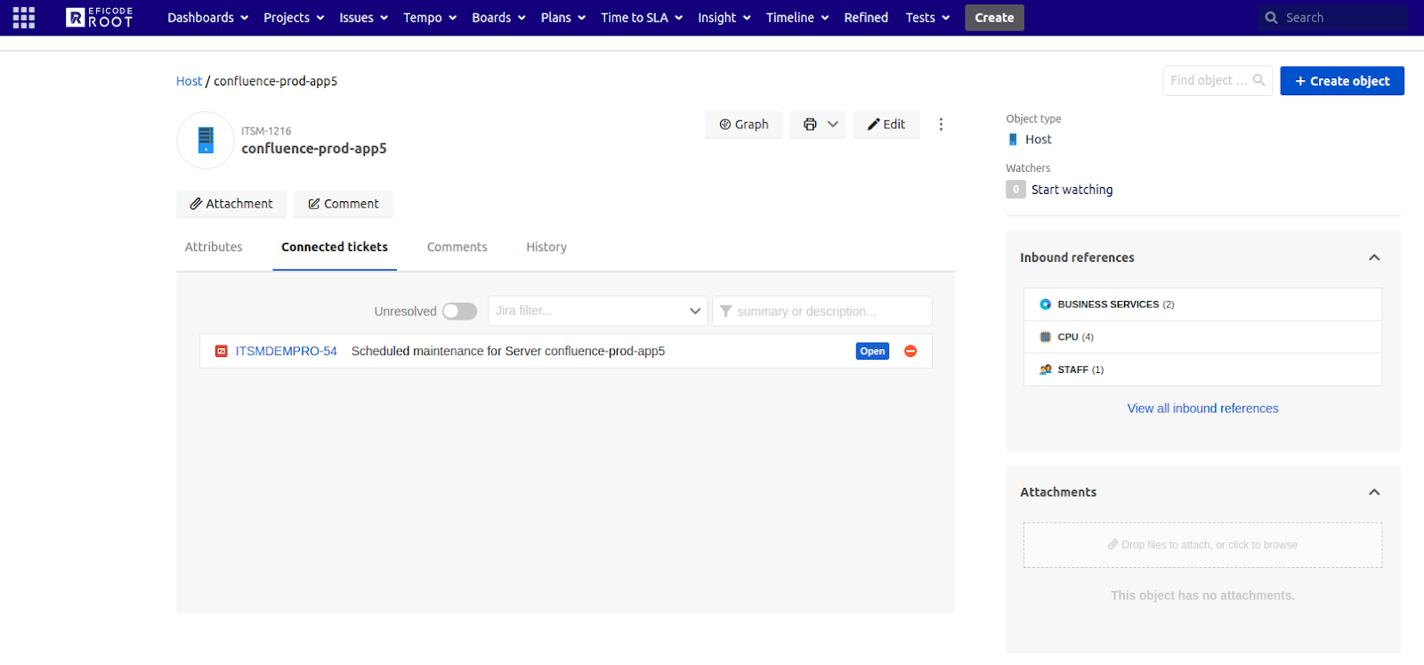The image size is (1424, 665).
Task: Click the Open status badge
Action: click(x=872, y=352)
